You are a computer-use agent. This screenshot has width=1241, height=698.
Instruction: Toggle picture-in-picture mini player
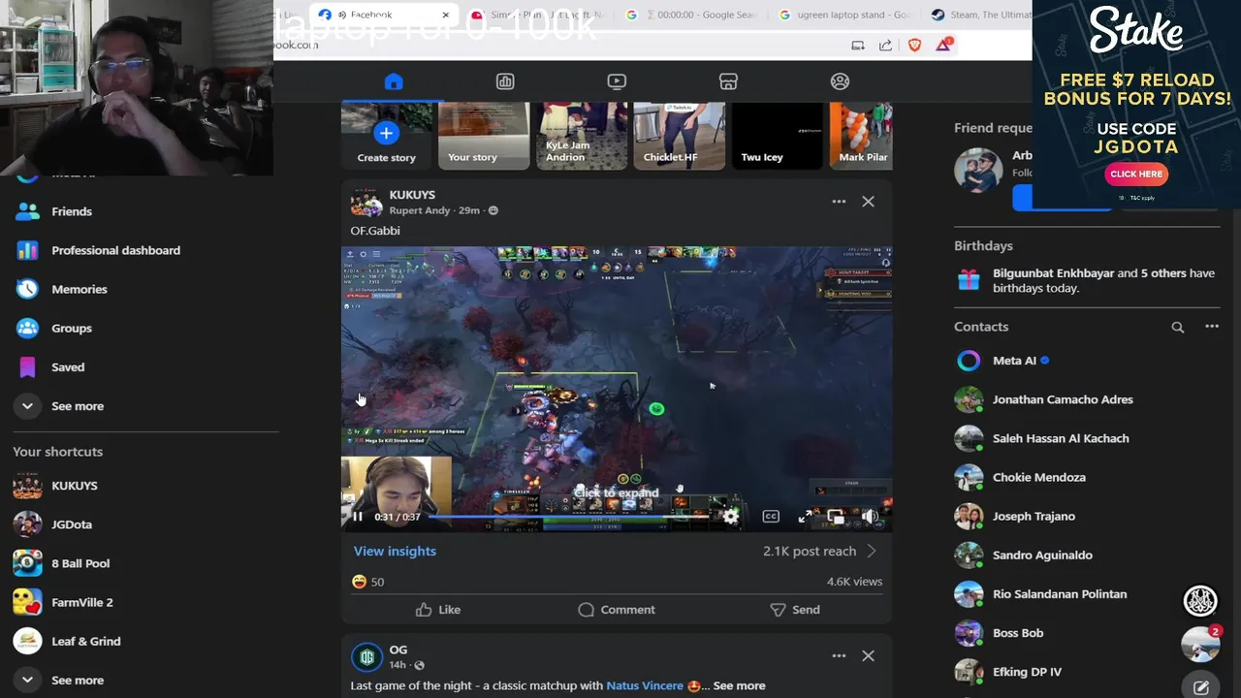[x=836, y=517]
